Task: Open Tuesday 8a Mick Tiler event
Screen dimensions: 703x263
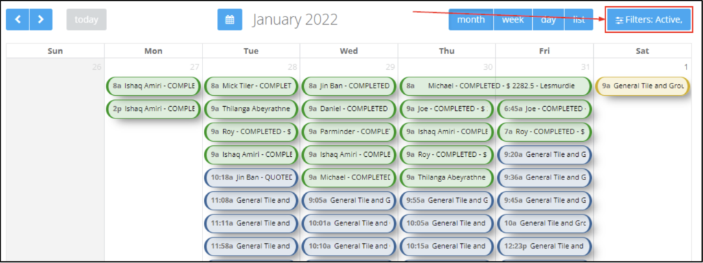Action: [x=251, y=86]
